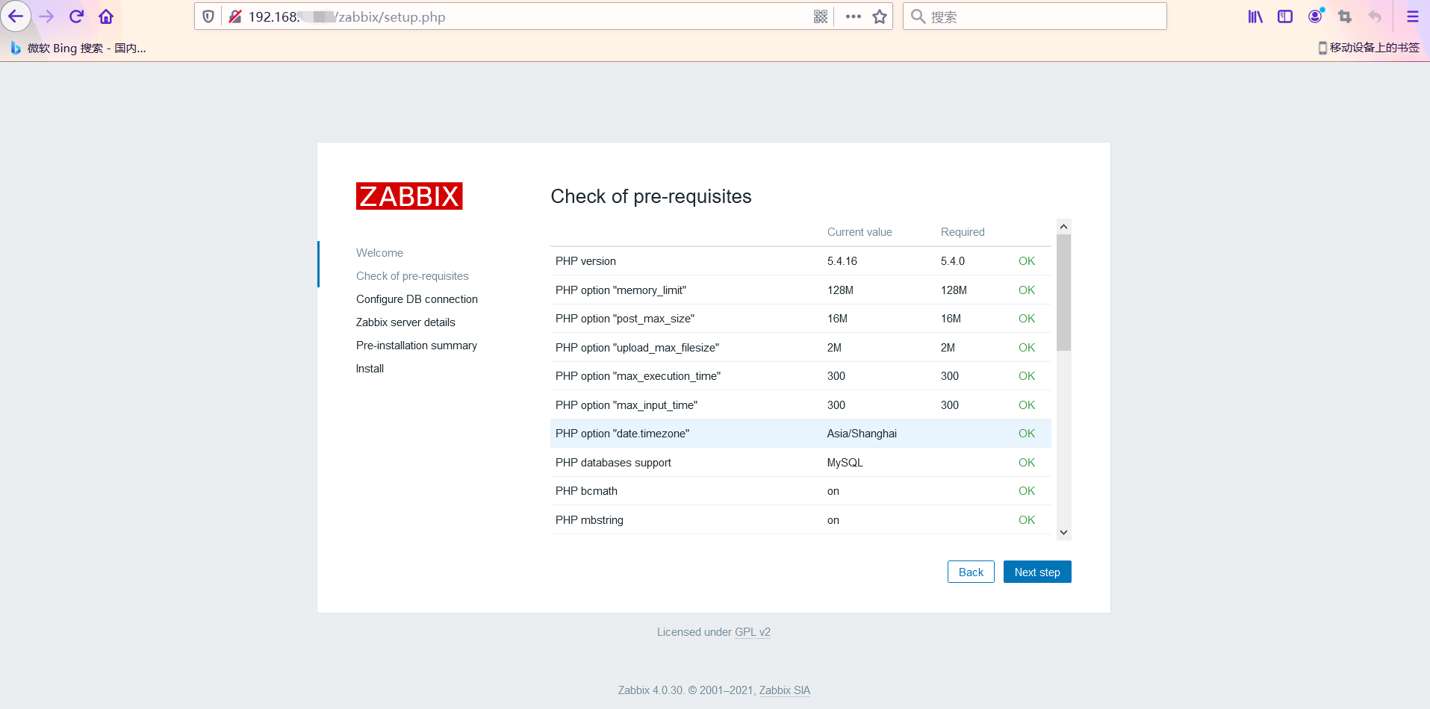Click inside the search input field
The width and height of the screenshot is (1430, 709).
1034,16
